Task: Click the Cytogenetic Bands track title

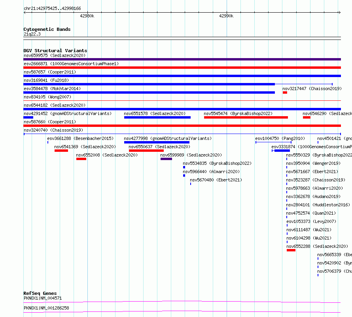Action: [x=47, y=29]
